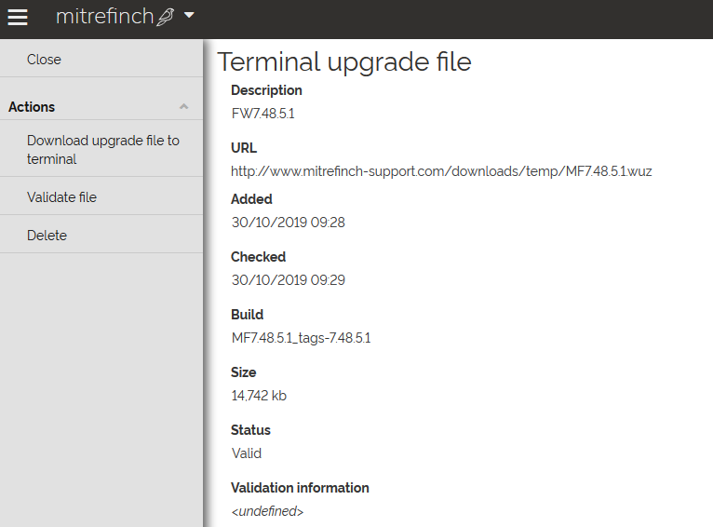The image size is (713, 527).
Task: Click the Checked field label
Action: tap(258, 256)
